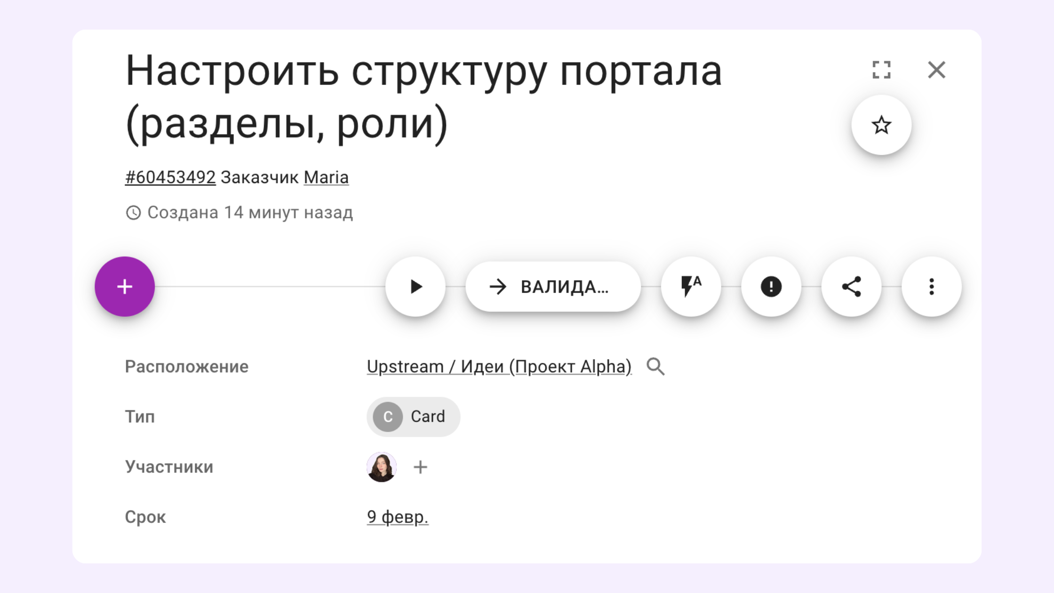Toggle the star favorite button
The height and width of the screenshot is (593, 1054).
(x=881, y=125)
